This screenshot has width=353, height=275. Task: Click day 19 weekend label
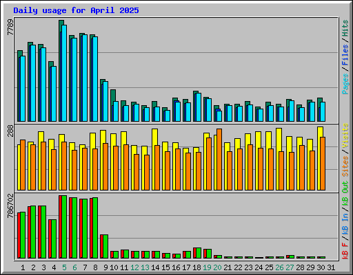(207, 267)
